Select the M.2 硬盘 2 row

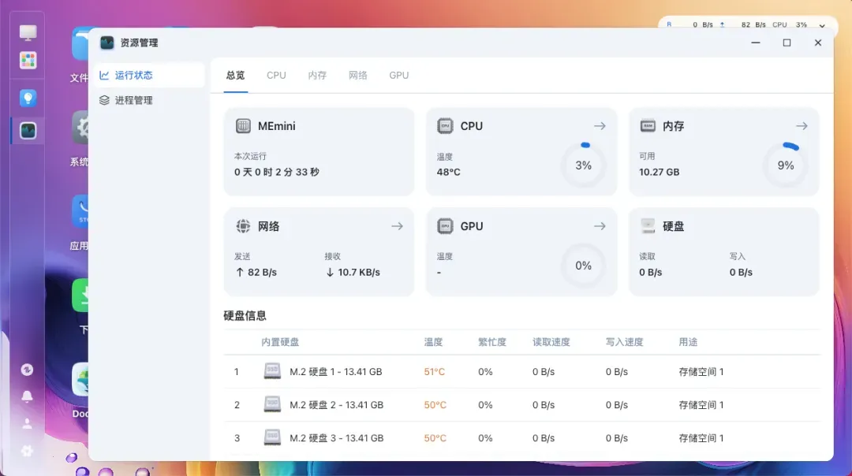pos(336,405)
